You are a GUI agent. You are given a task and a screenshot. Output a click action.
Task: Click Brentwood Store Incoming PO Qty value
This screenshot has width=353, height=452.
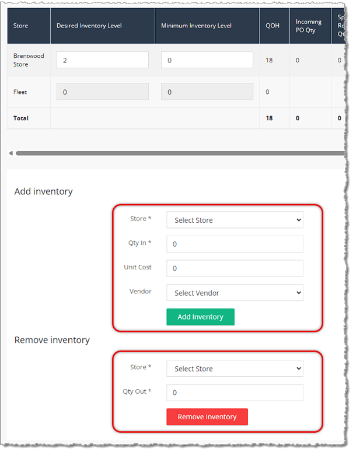click(298, 60)
